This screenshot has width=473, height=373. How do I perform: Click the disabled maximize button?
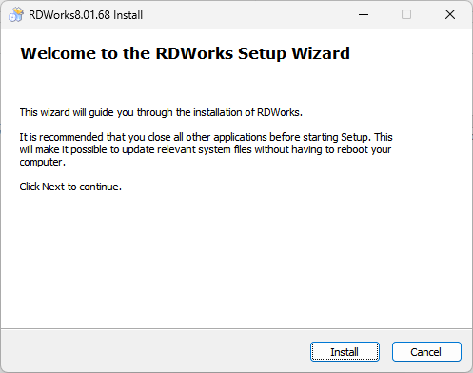pos(406,14)
